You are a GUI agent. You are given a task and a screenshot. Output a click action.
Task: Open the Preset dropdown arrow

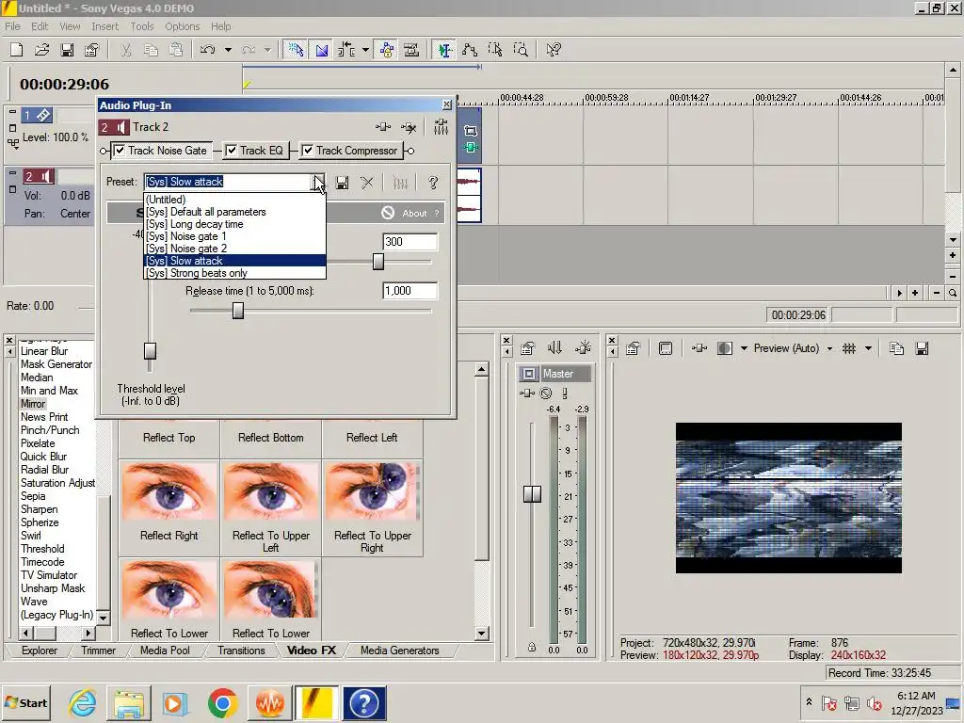pos(318,182)
